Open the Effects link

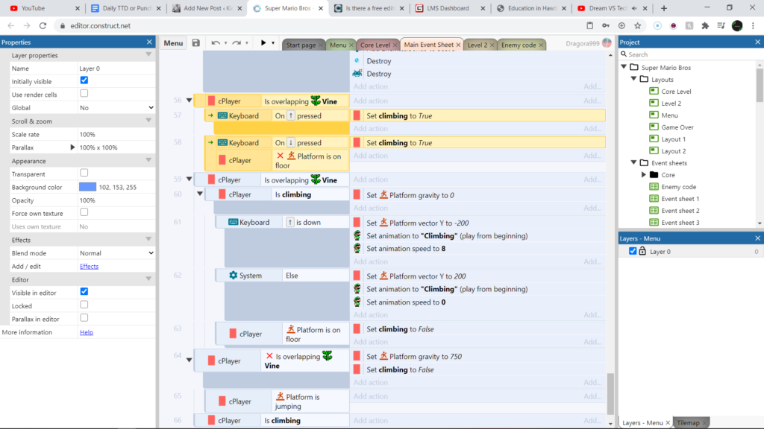click(x=90, y=267)
